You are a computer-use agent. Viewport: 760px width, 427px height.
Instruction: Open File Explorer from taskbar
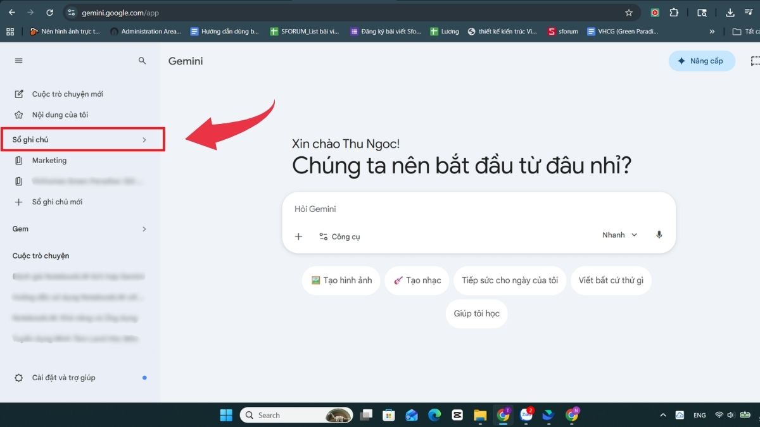480,415
